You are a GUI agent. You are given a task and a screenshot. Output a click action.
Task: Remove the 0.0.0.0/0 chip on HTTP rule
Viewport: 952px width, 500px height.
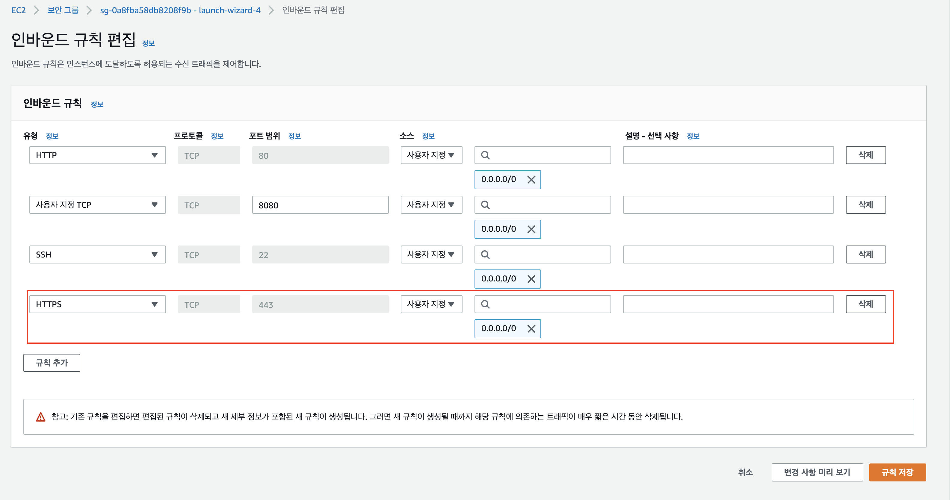[x=531, y=180]
